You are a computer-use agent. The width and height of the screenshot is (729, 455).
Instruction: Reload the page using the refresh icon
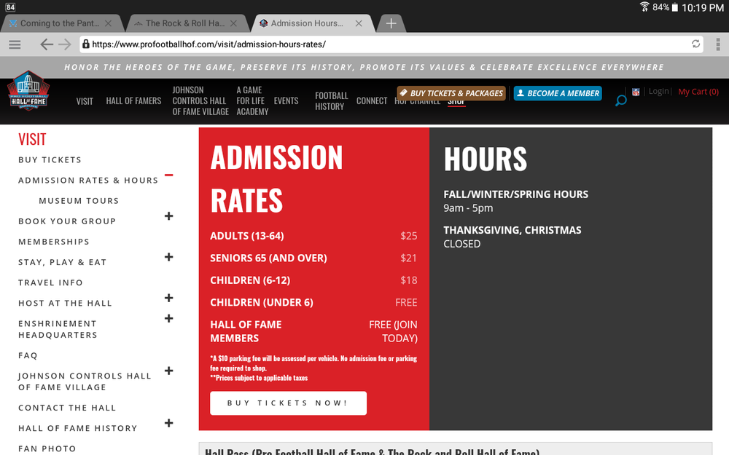tap(695, 44)
